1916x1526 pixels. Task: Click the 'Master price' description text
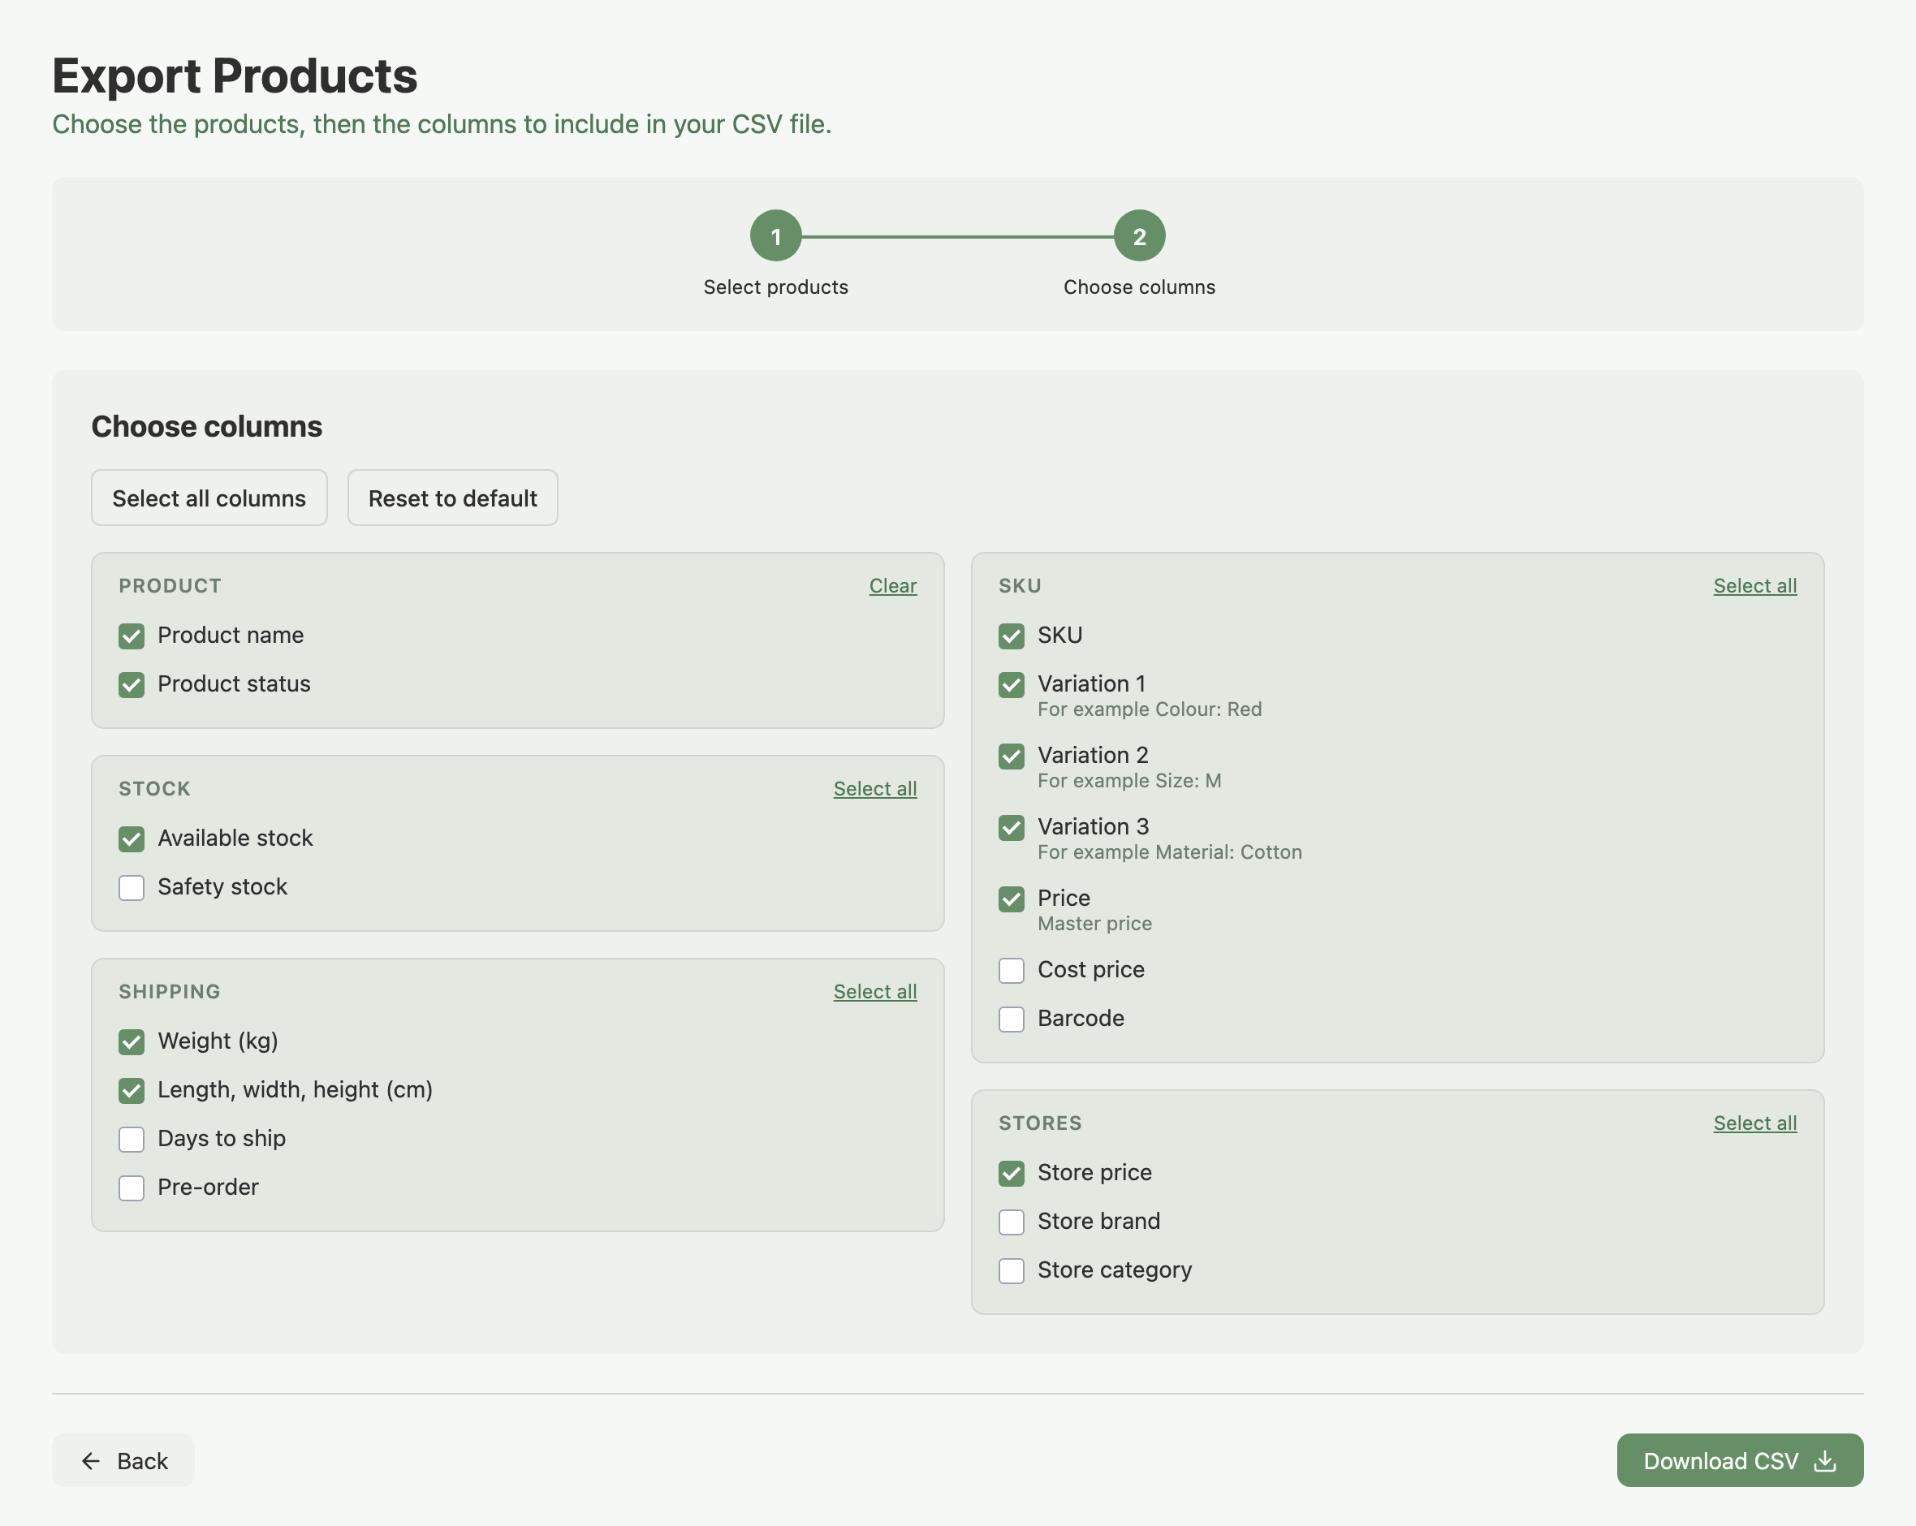coord(1094,924)
